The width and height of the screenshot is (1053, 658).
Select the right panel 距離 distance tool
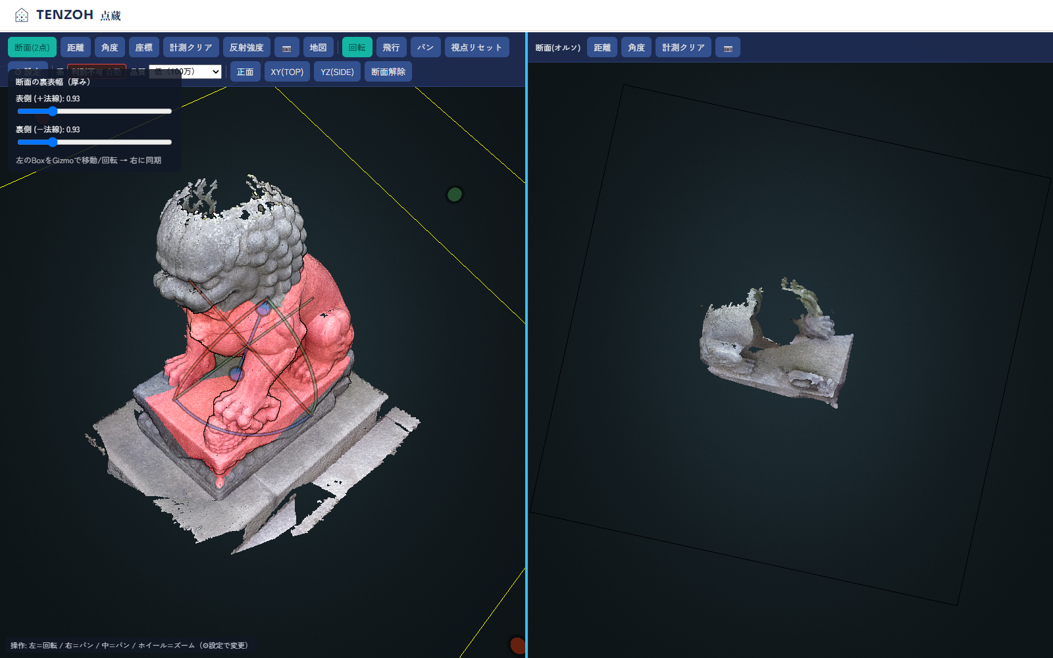pos(602,47)
